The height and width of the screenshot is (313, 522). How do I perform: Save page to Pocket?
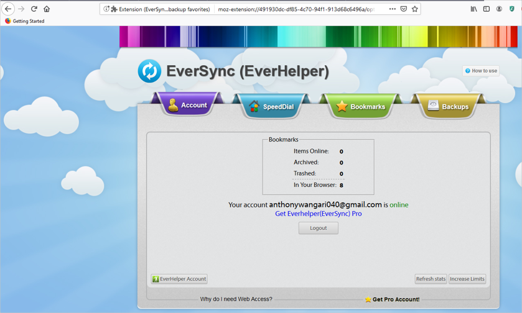click(x=404, y=9)
